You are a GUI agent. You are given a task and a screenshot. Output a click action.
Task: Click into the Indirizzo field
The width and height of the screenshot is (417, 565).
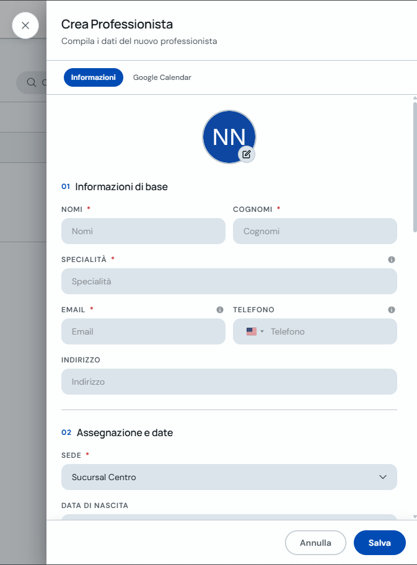pos(229,382)
